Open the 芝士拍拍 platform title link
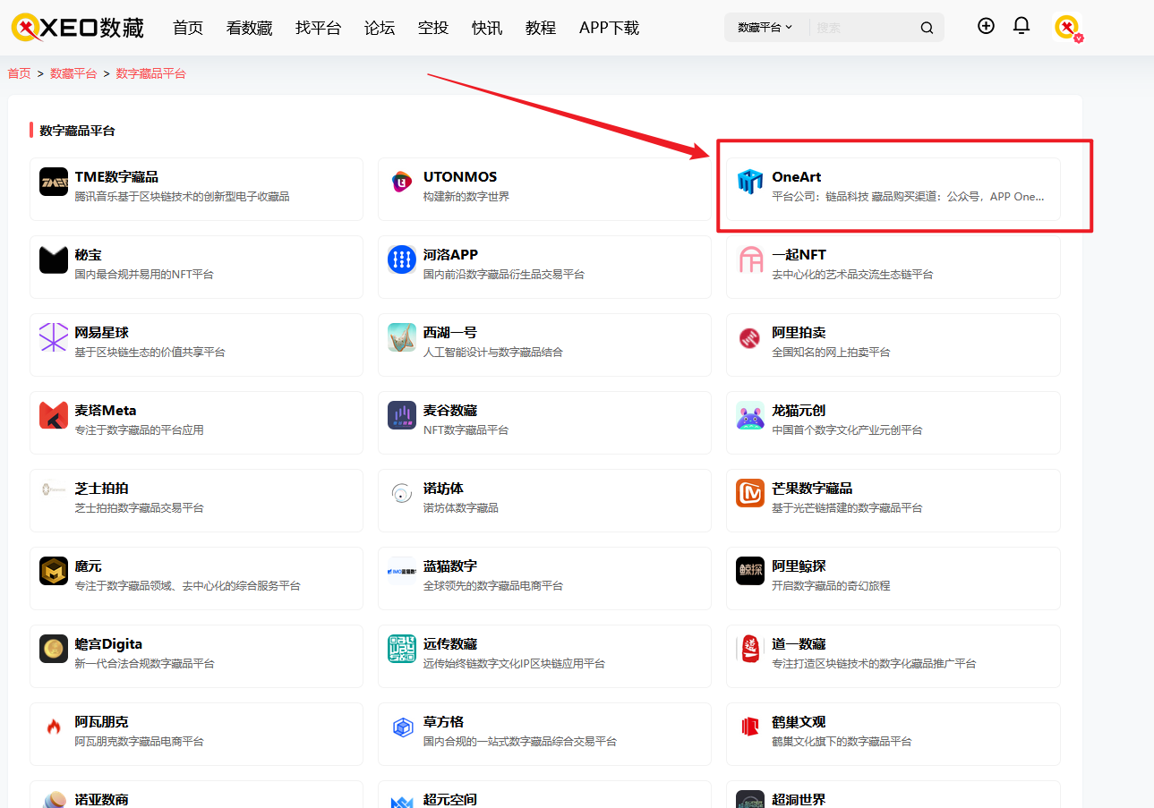 pyautogui.click(x=101, y=489)
